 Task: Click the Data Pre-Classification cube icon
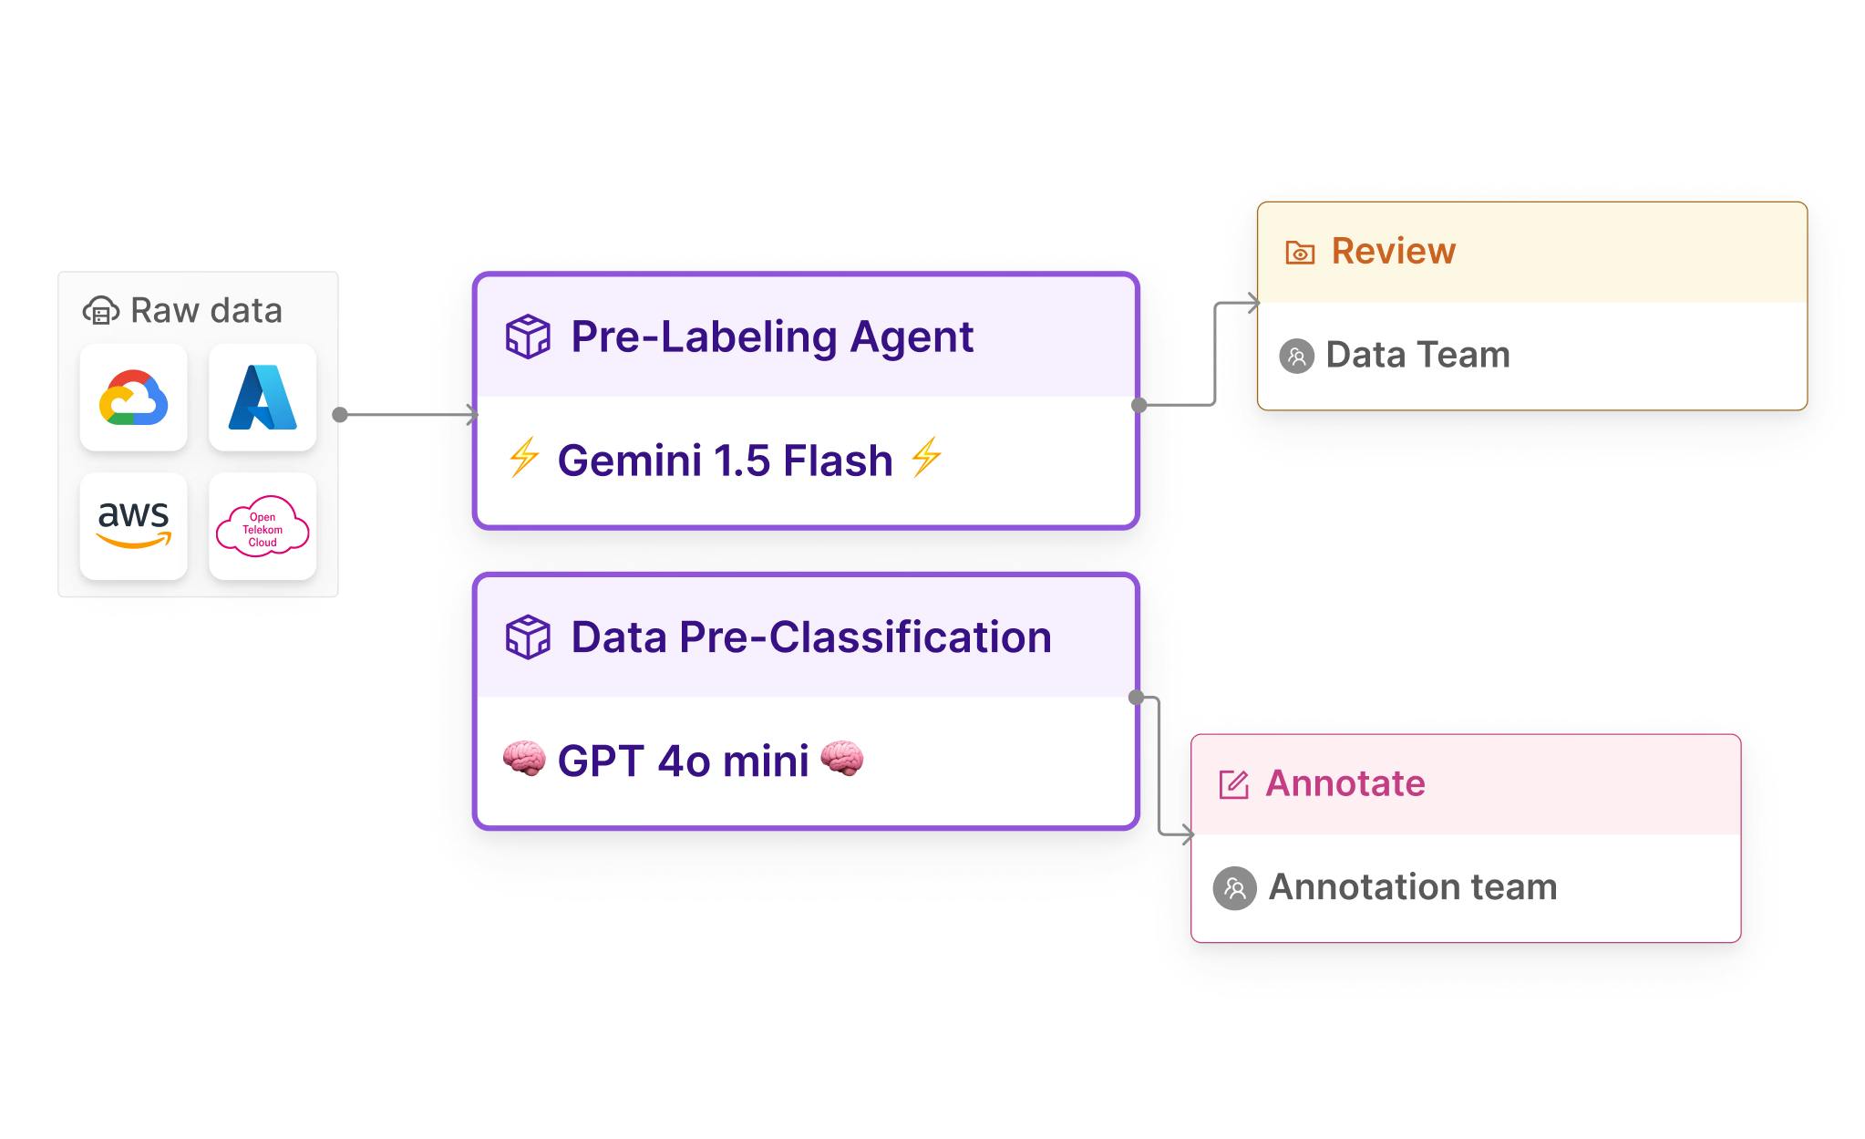[x=528, y=637]
